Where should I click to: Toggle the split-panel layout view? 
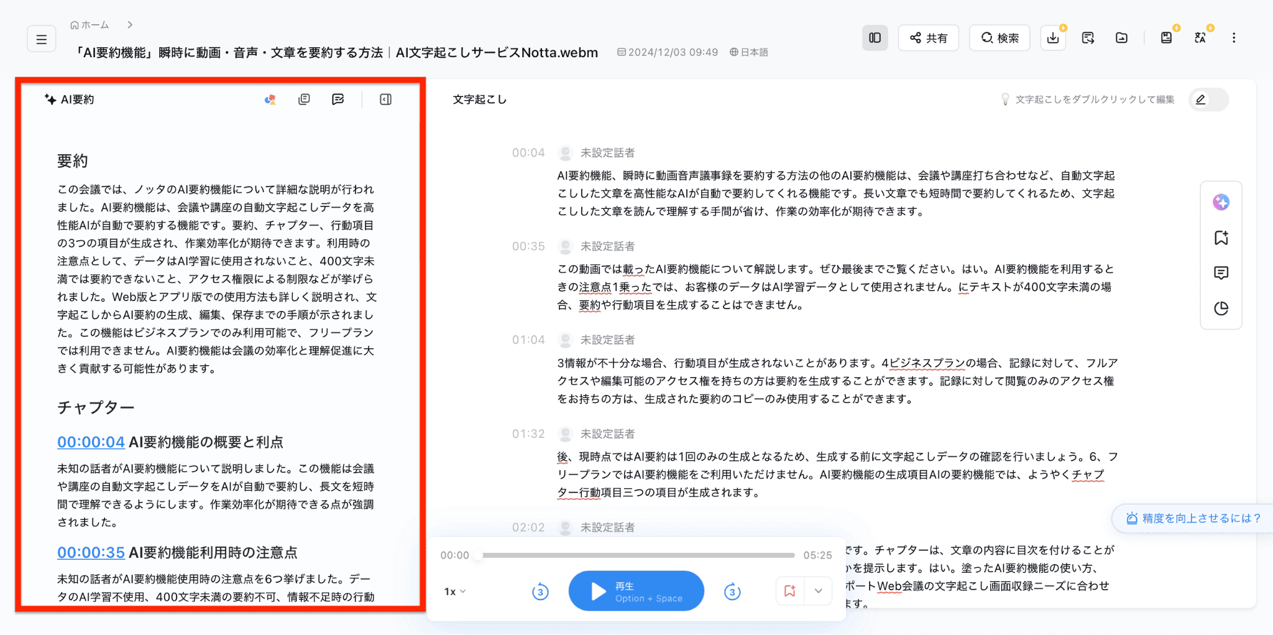pos(875,38)
